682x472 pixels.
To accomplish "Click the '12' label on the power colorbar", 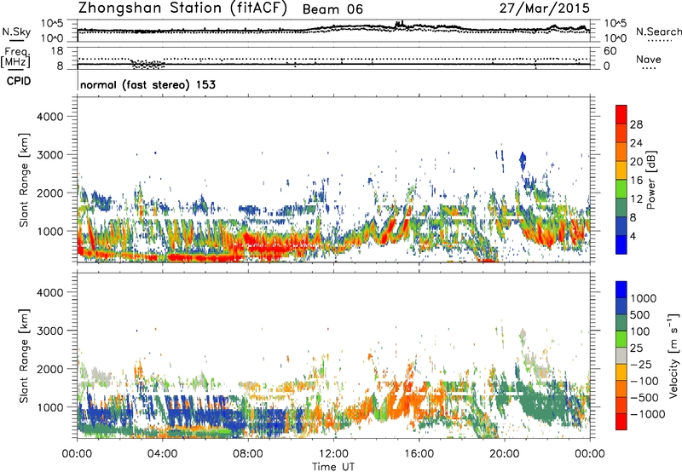I will tap(636, 199).
